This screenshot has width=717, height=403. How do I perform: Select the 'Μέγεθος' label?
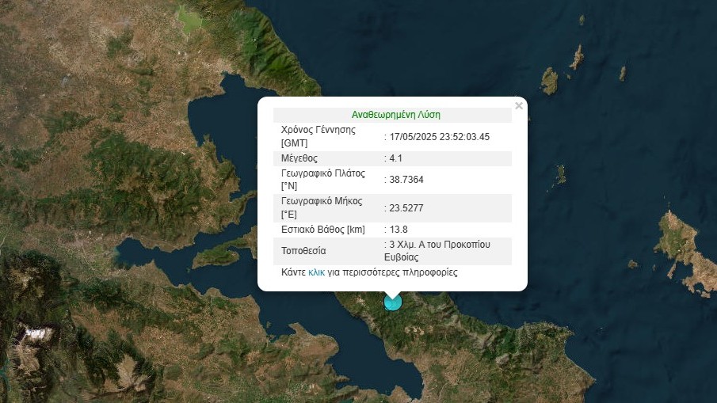299,158
